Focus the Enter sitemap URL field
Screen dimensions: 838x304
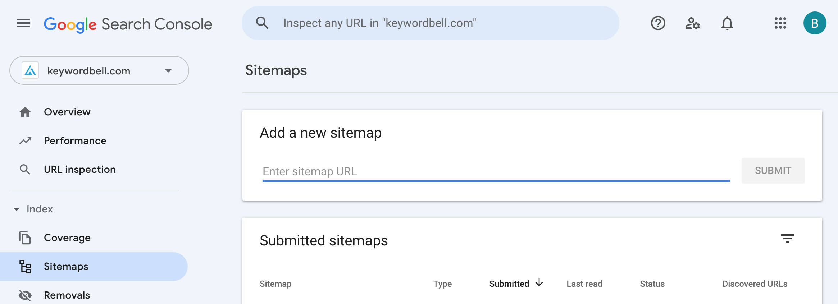click(496, 171)
